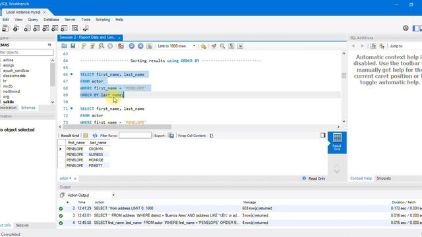Execute the selected SQL with lightning bolt
This screenshot has height=237, width=422.
pyautogui.click(x=84, y=46)
